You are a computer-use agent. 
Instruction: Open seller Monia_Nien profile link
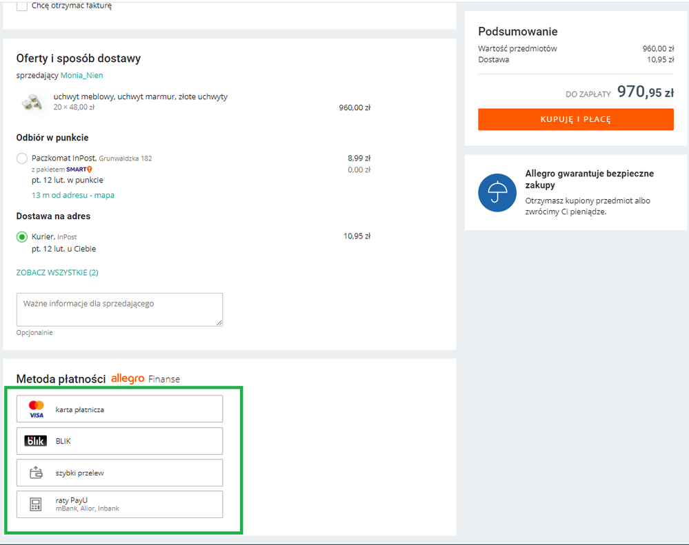82,75
